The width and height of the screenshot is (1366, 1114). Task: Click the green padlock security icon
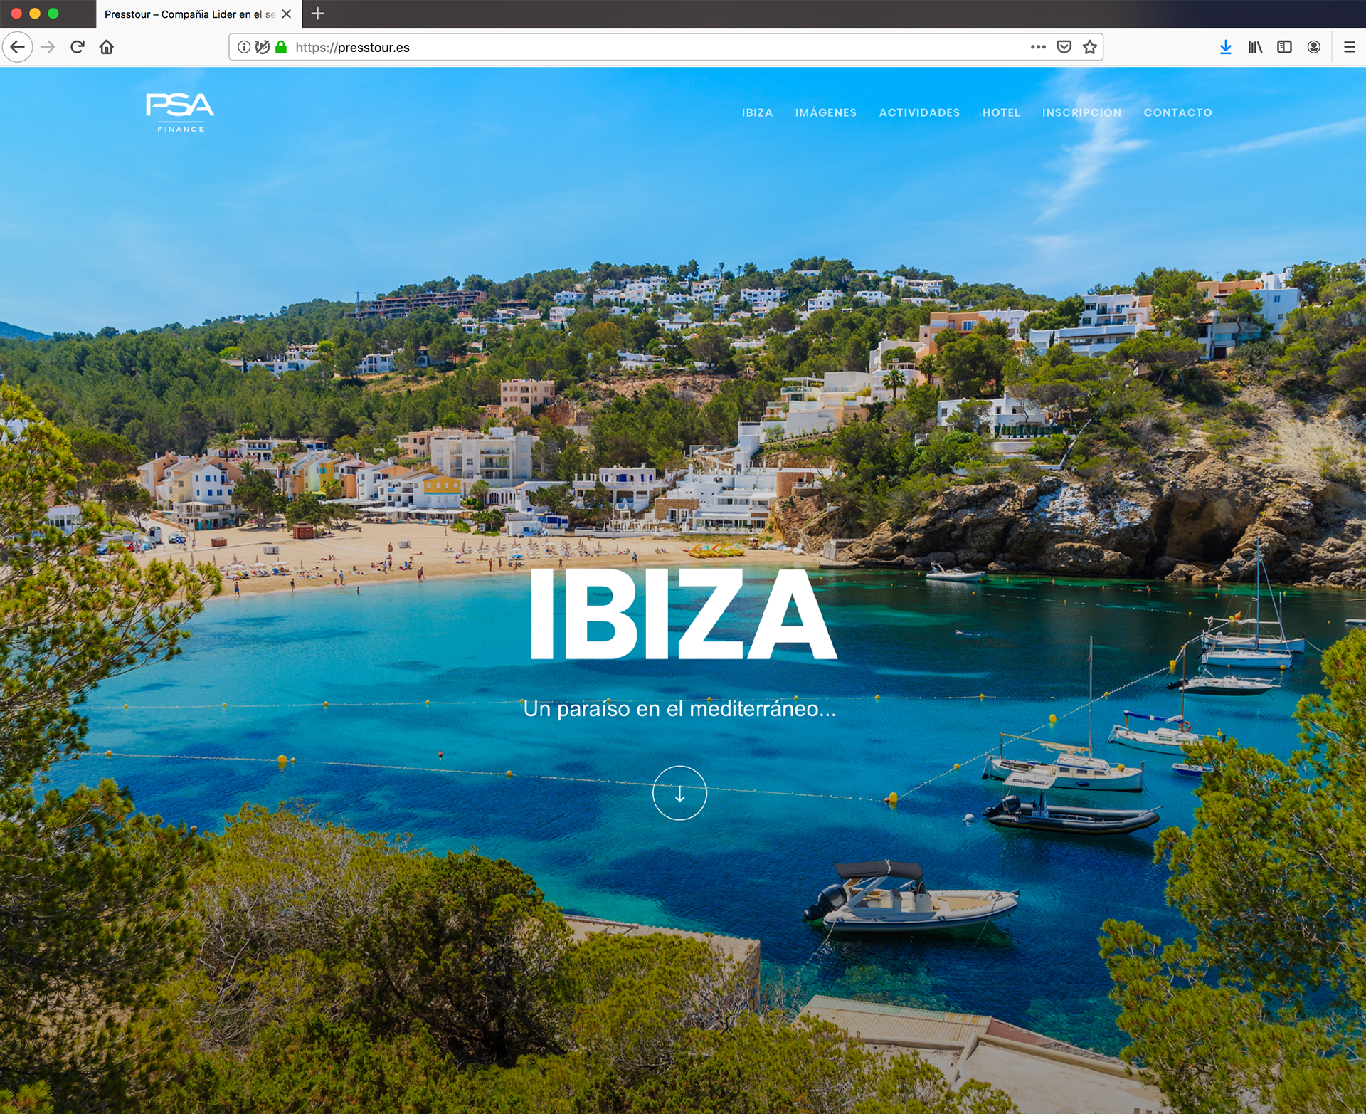(x=281, y=47)
